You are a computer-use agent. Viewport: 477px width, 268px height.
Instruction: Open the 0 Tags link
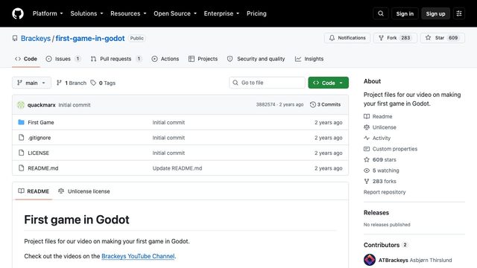click(103, 83)
